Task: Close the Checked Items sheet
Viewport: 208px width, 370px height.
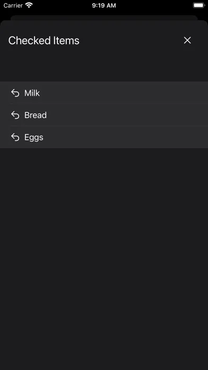Action: click(187, 40)
